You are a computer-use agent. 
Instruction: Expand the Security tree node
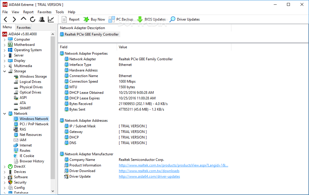pos(4,183)
